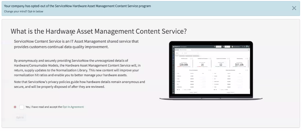
Task: Check the accept Opt-In Agreement checkbox
Action: (22, 107)
